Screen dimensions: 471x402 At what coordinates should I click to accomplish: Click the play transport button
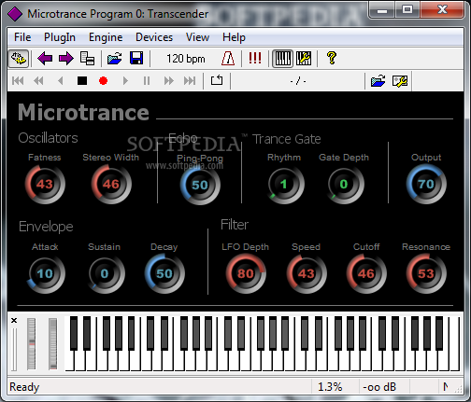point(125,81)
